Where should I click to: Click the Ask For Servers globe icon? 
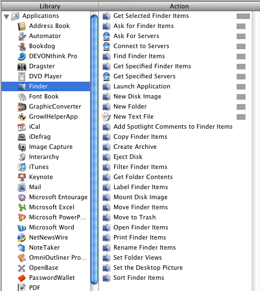106,36
